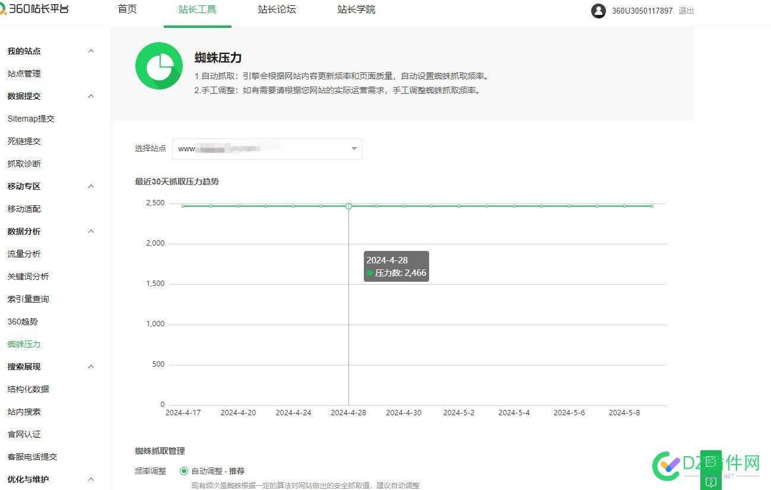Go to 站点管理 in sidebar
Image resolution: width=771 pixels, height=490 pixels.
point(24,74)
